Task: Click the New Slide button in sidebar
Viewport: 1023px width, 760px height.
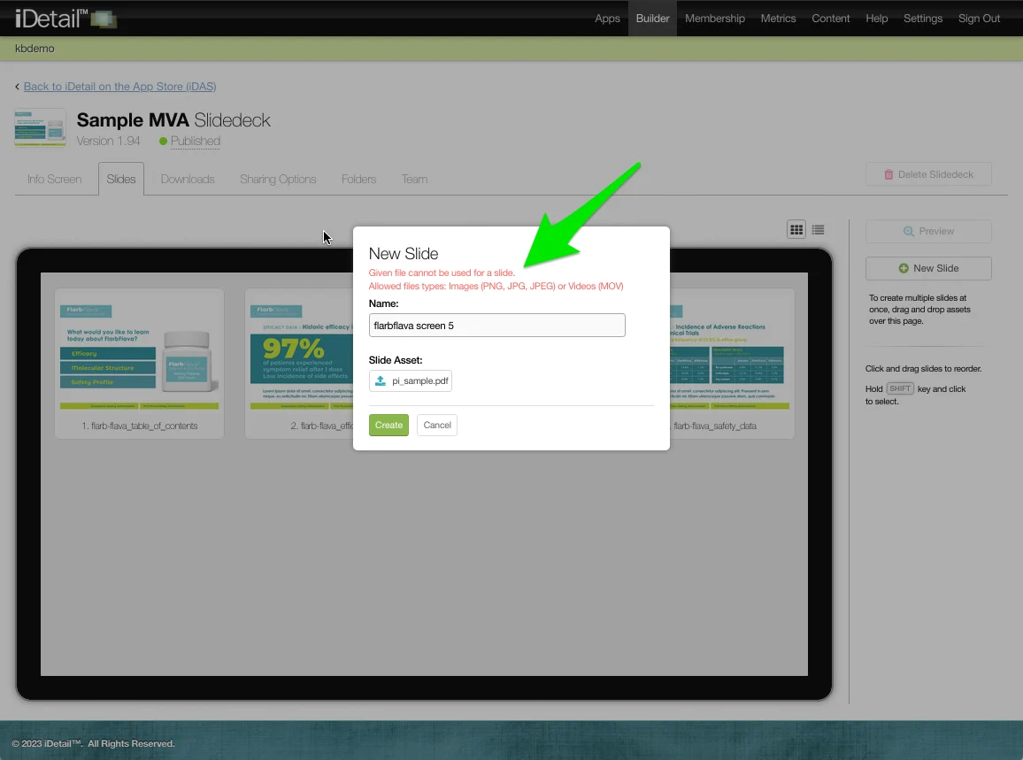Action: (928, 269)
